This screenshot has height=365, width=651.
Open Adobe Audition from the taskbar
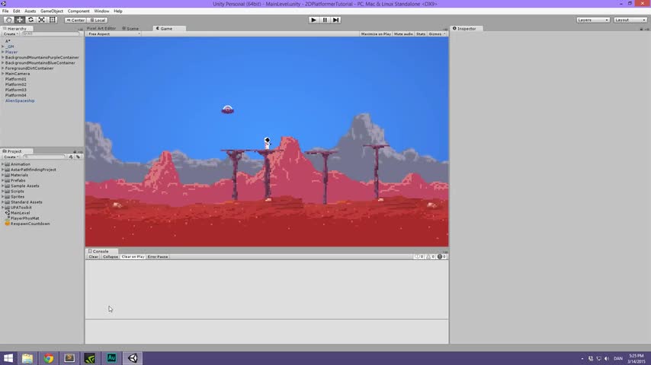tap(111, 358)
